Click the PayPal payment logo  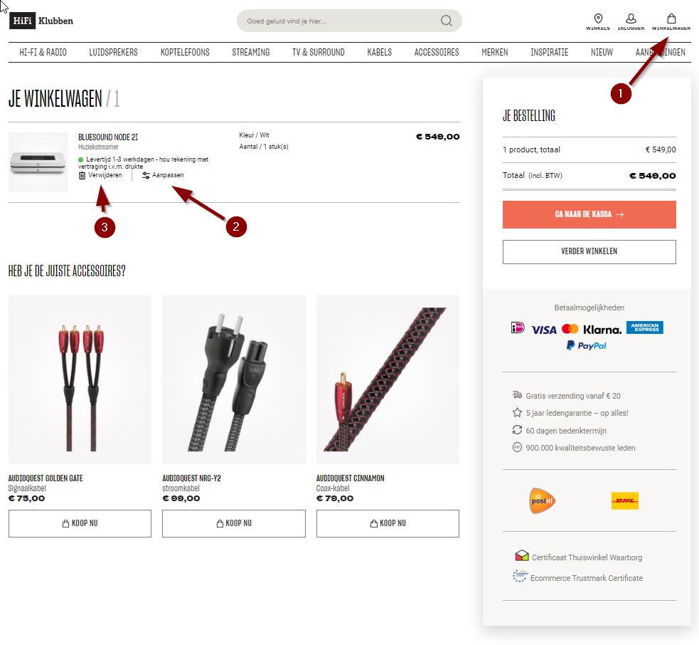click(586, 345)
